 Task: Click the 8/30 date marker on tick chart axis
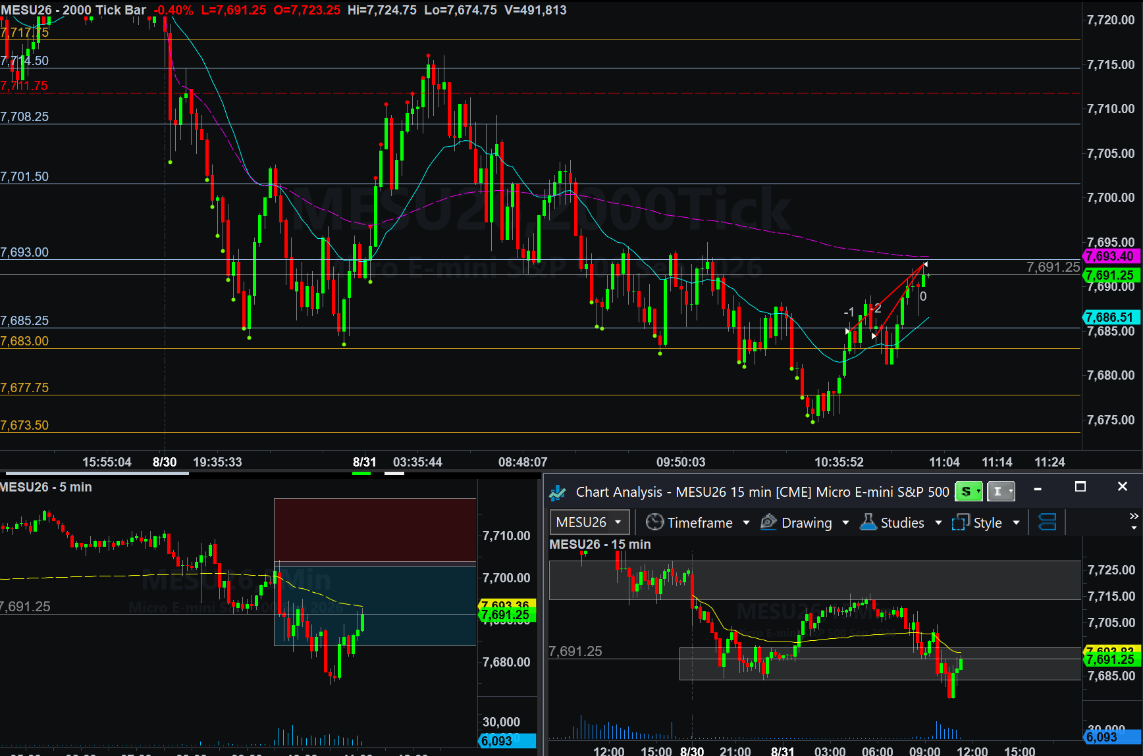165,462
